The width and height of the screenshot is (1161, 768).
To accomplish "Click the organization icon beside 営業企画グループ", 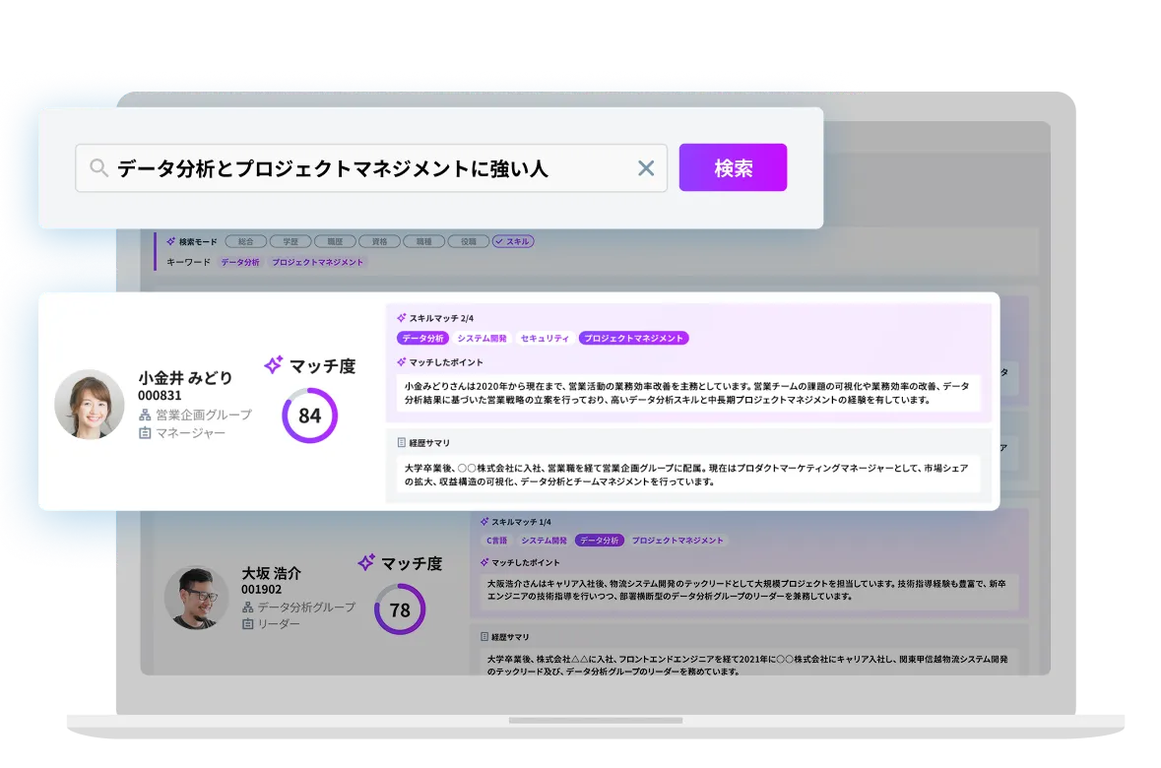I will pyautogui.click(x=145, y=415).
